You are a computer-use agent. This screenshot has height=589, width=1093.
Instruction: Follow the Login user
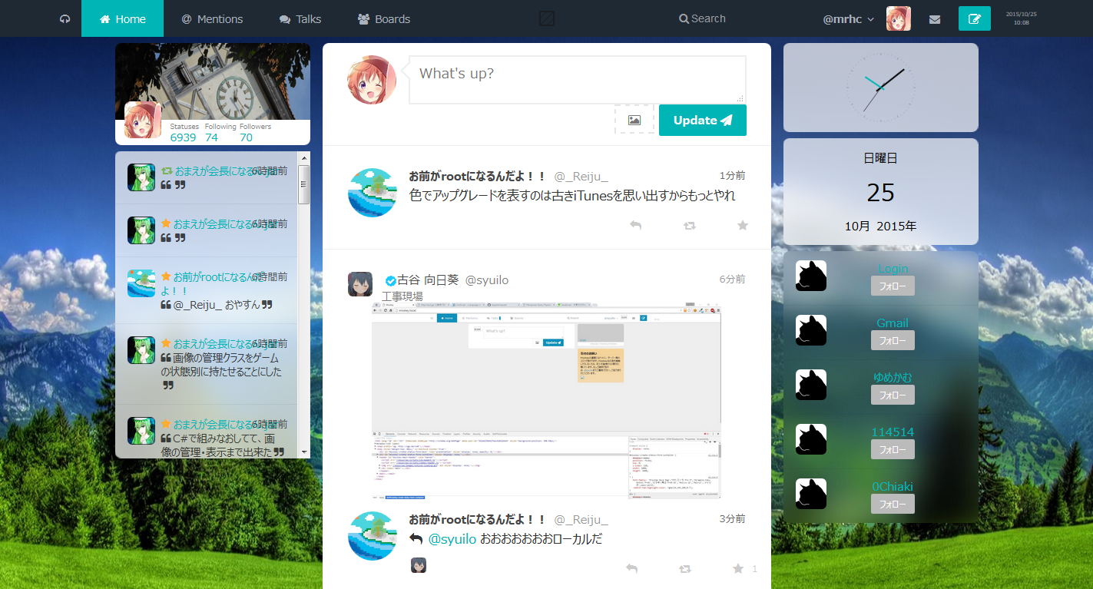(893, 286)
